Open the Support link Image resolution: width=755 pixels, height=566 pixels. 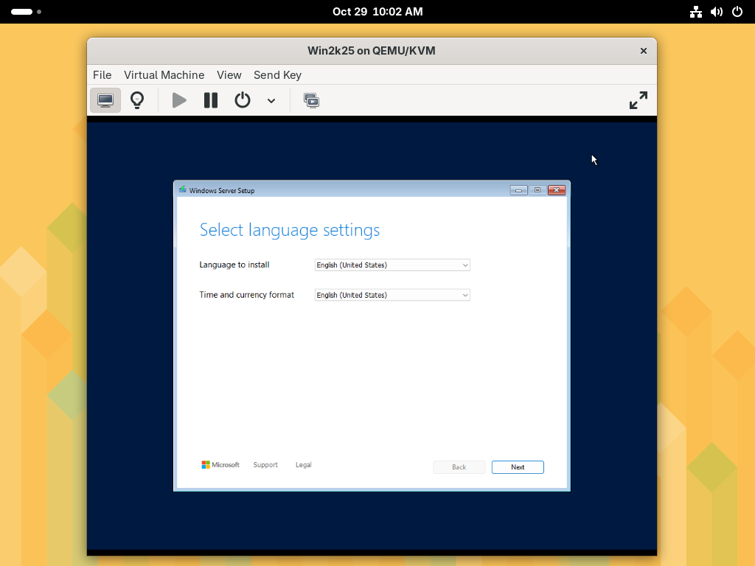pyautogui.click(x=265, y=465)
